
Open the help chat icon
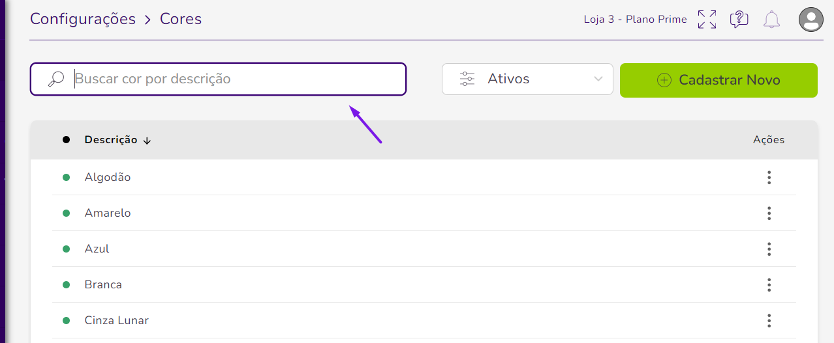739,20
